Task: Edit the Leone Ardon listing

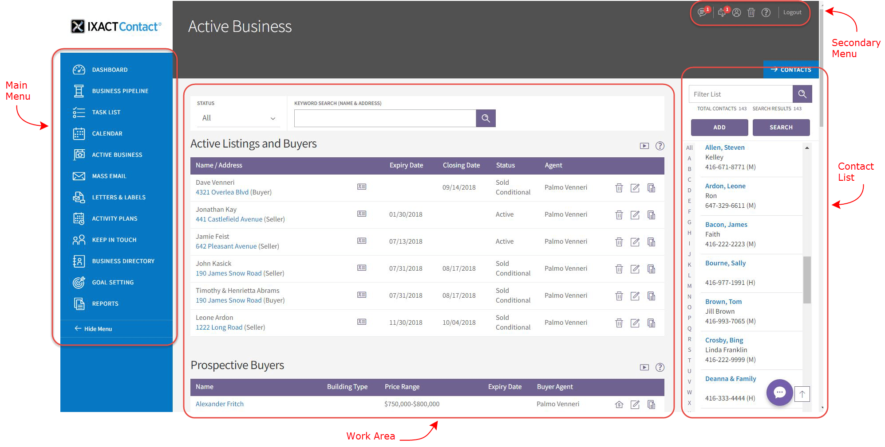Action: pos(635,323)
